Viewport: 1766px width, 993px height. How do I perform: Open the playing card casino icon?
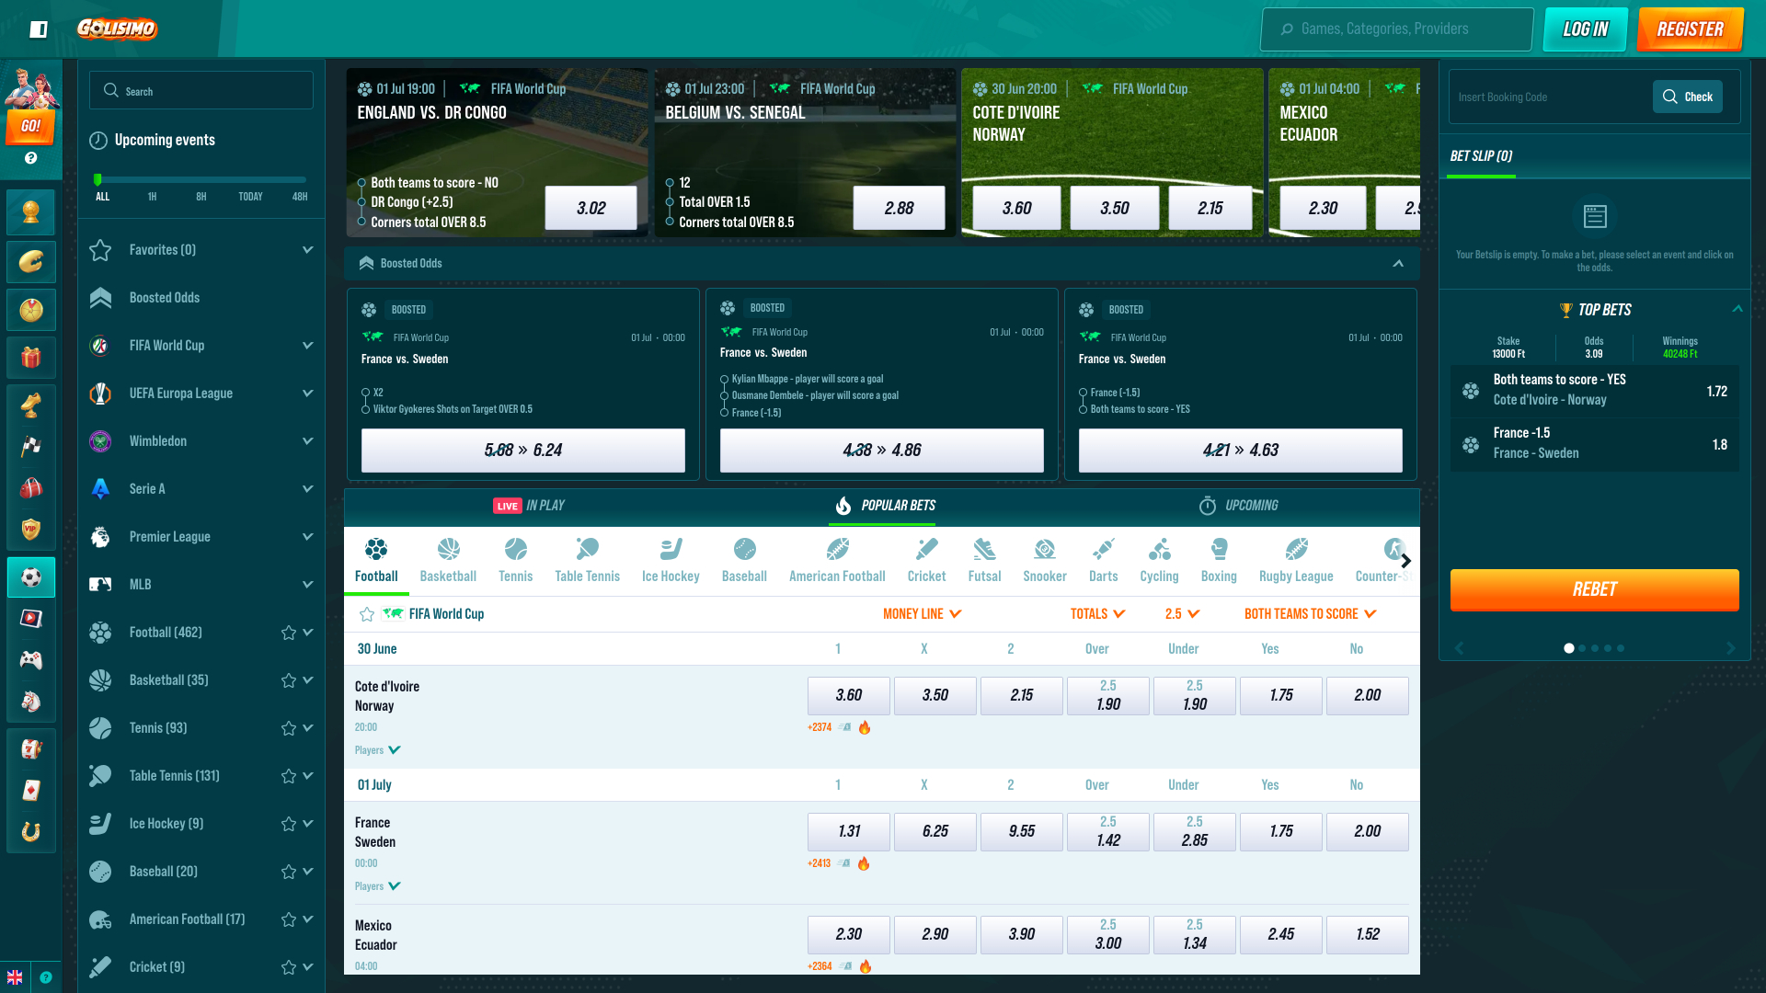[x=31, y=790]
